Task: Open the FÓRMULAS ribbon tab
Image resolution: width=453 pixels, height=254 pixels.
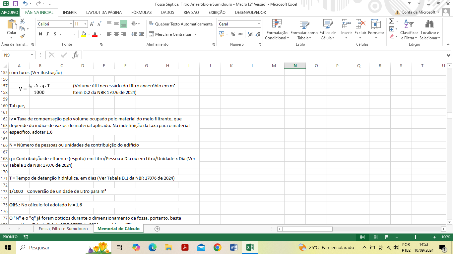Action: [141, 12]
